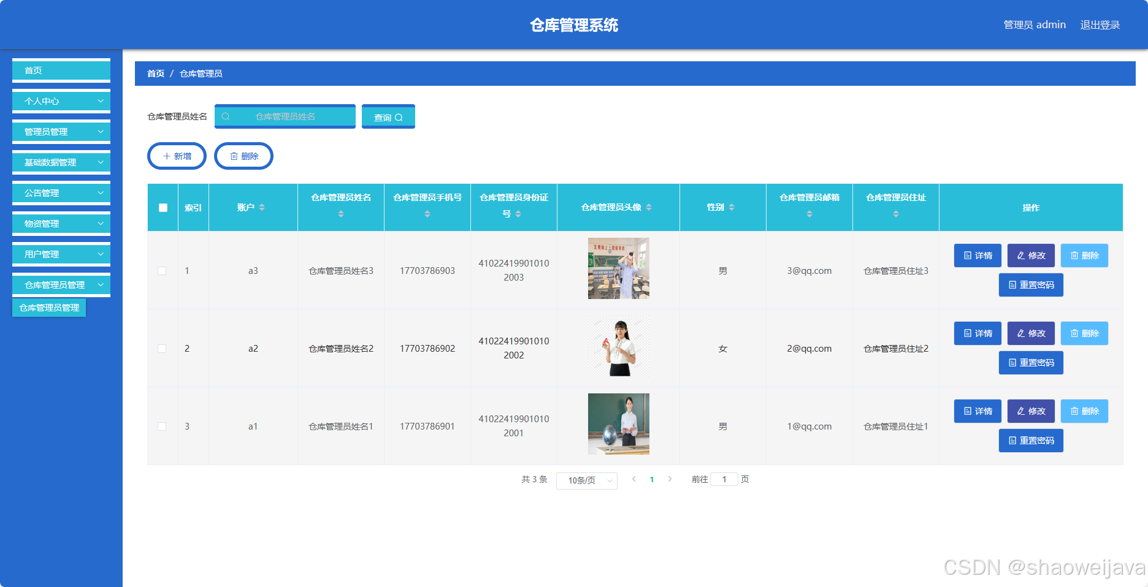The width and height of the screenshot is (1148, 587).
Task: Select 首页 in the sidebar
Action: pos(61,70)
